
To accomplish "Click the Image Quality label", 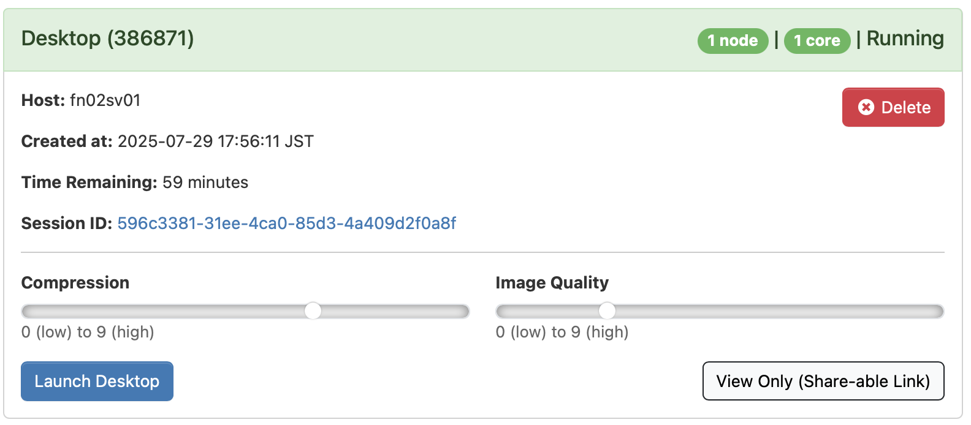I will (552, 283).
